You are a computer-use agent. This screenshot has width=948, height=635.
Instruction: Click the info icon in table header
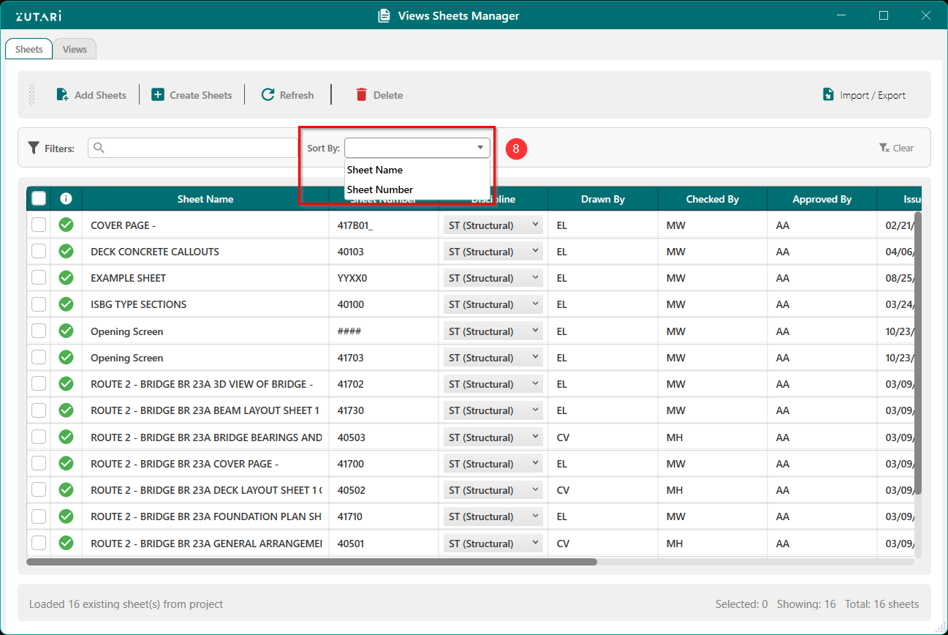coord(66,198)
